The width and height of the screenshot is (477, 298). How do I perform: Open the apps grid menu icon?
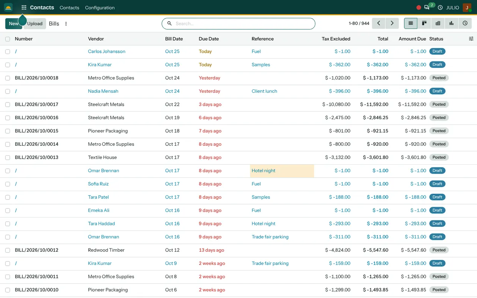pyautogui.click(x=24, y=7)
